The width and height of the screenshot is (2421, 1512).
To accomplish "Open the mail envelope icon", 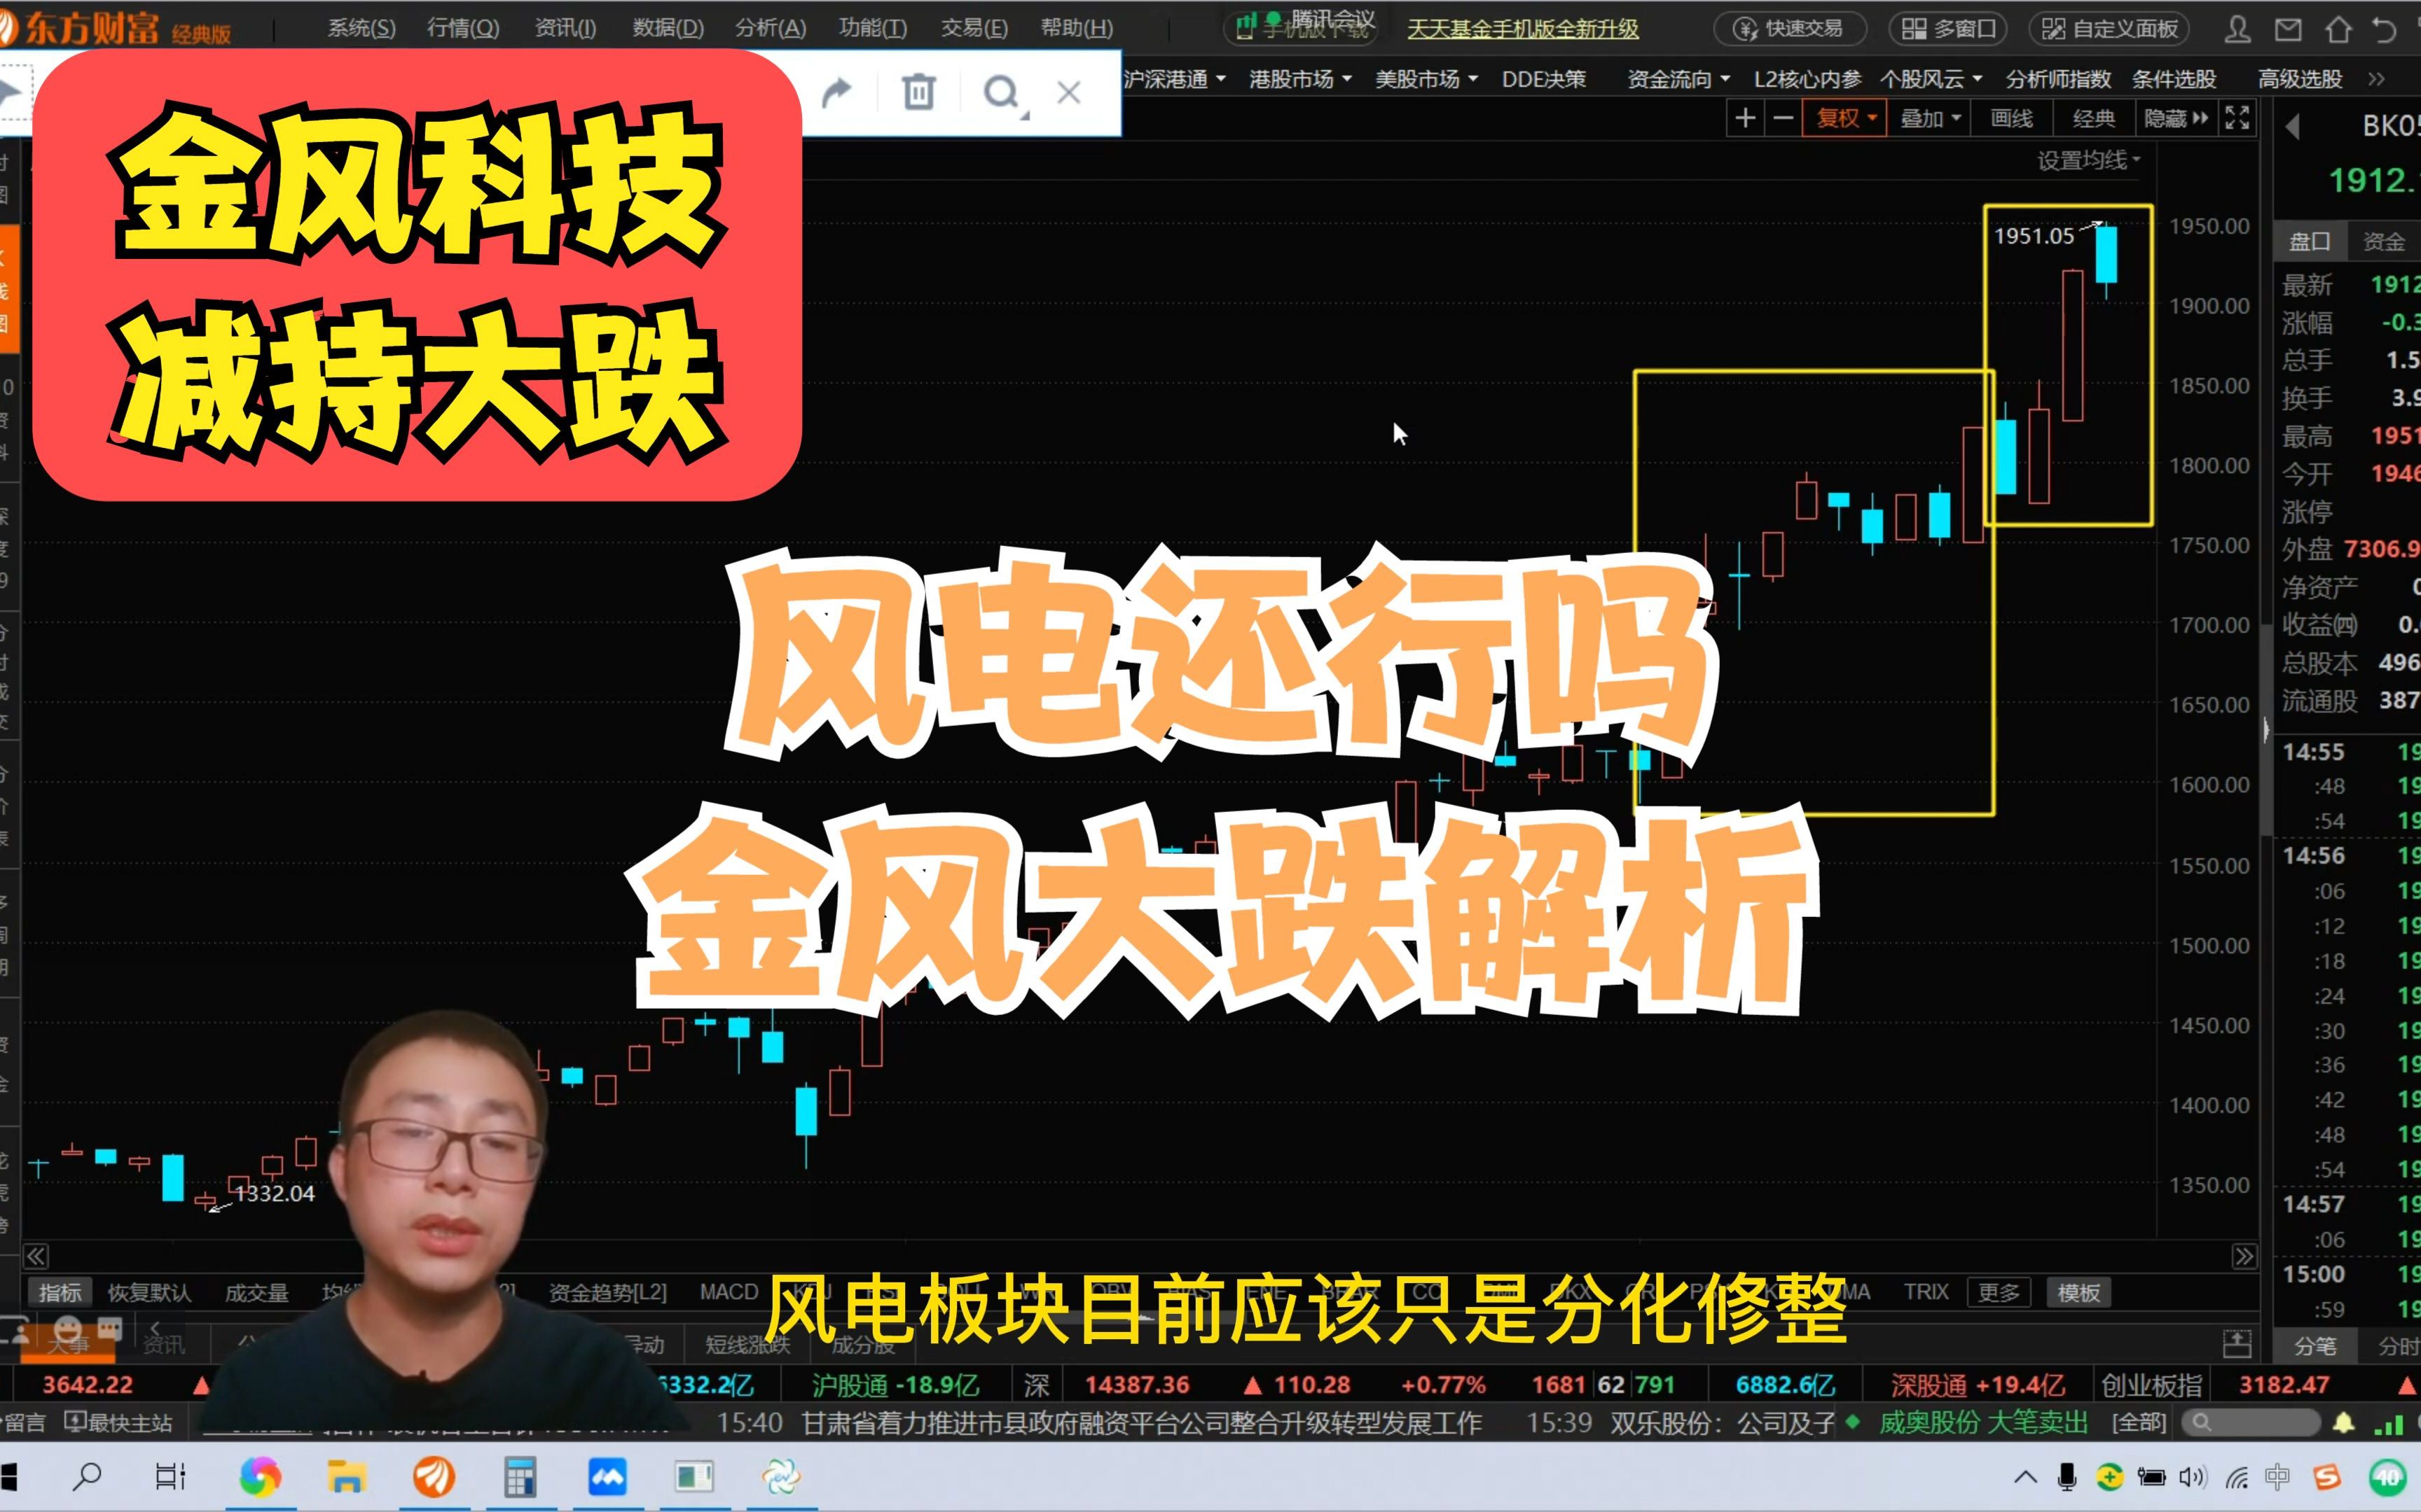I will click(x=2288, y=30).
